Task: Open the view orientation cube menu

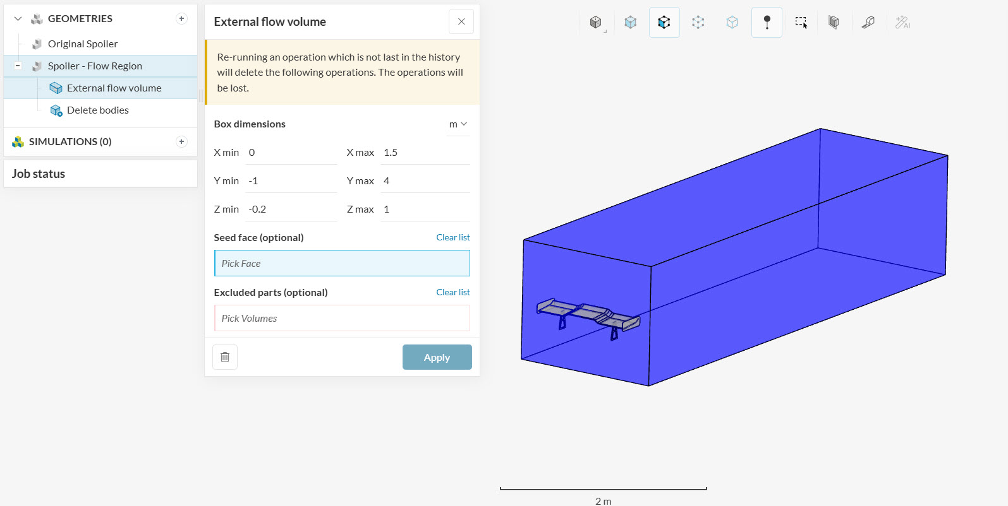Action: 596,23
